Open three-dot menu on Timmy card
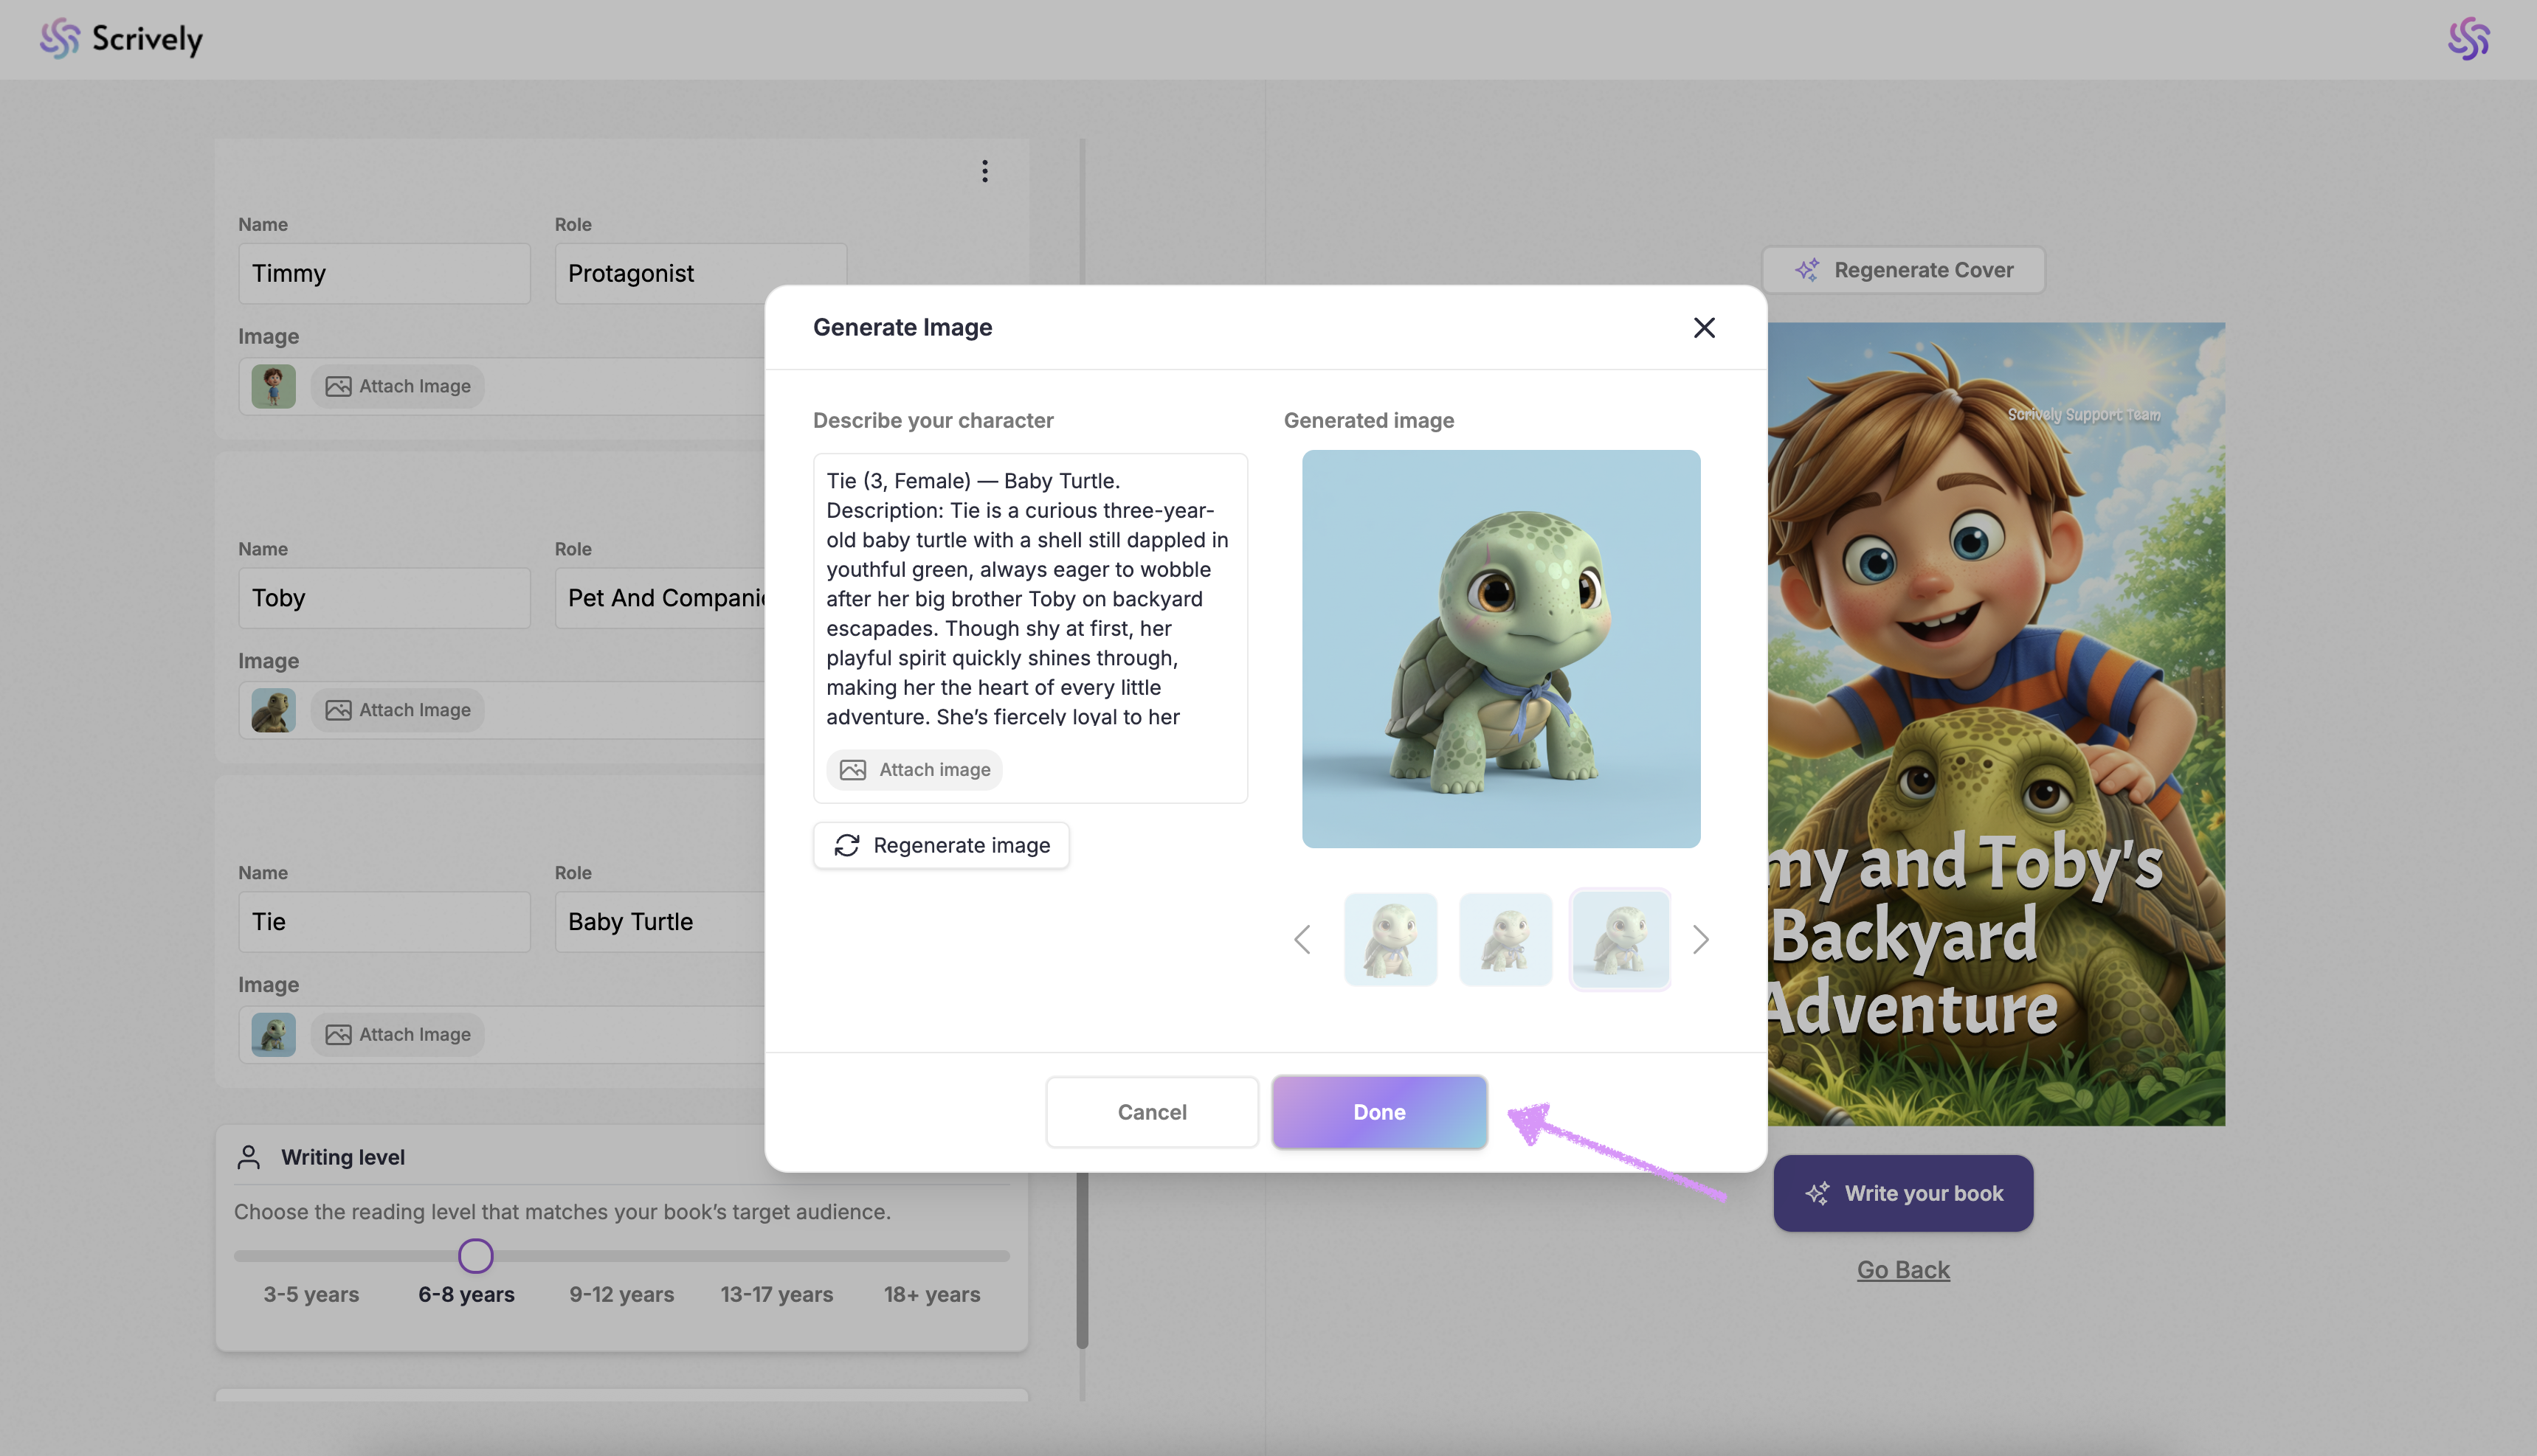The image size is (2537, 1456). coord(984,171)
